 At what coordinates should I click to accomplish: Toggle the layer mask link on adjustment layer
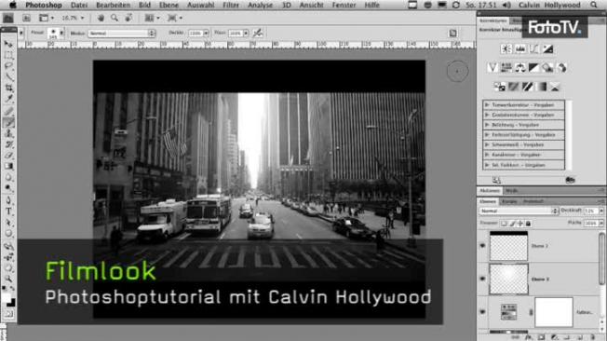click(x=531, y=312)
